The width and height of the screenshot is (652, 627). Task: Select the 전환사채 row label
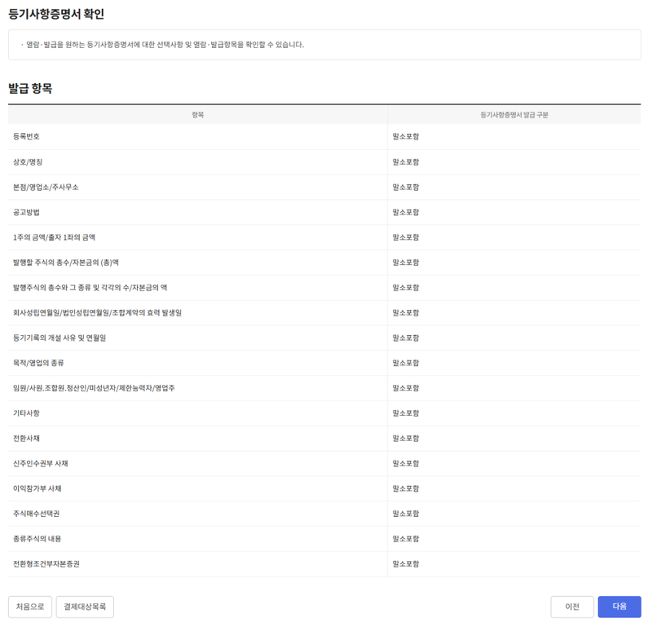point(26,438)
